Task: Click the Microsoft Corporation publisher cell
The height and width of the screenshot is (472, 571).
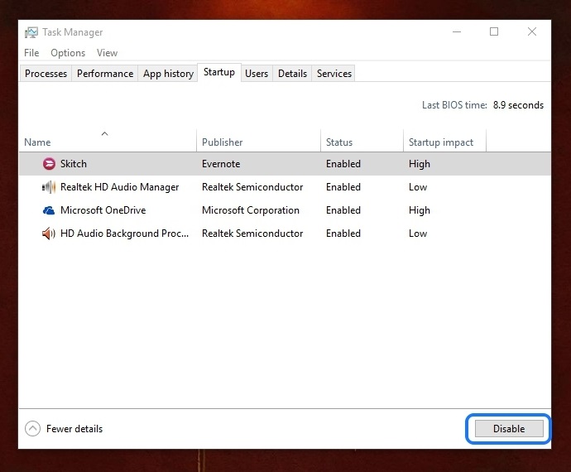Action: click(251, 210)
